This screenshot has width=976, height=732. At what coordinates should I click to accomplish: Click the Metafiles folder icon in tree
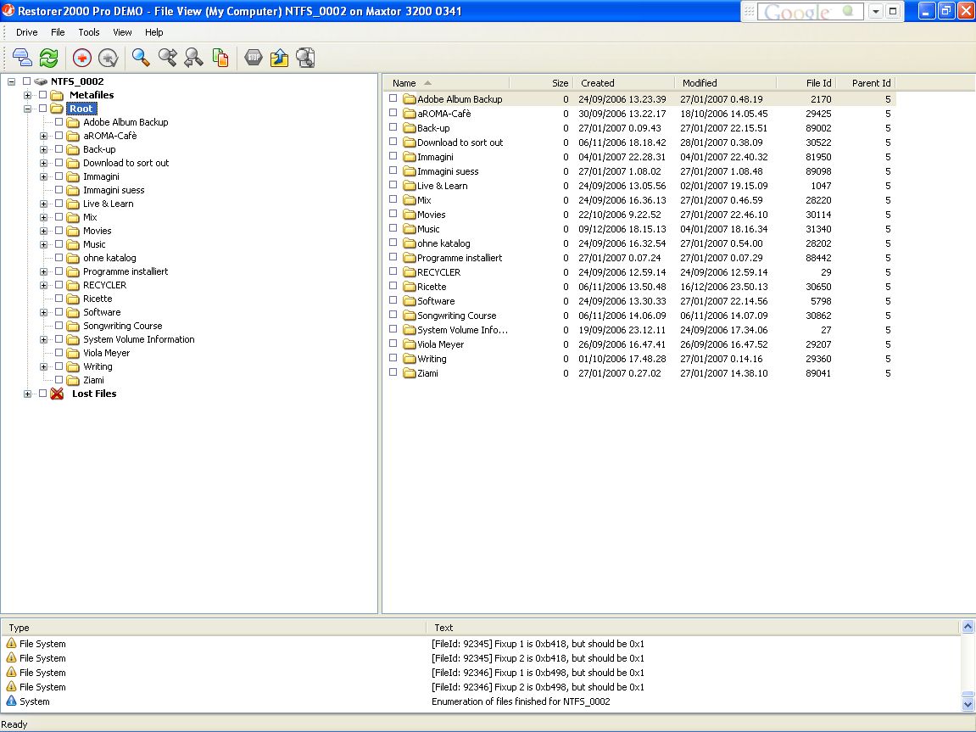(58, 95)
